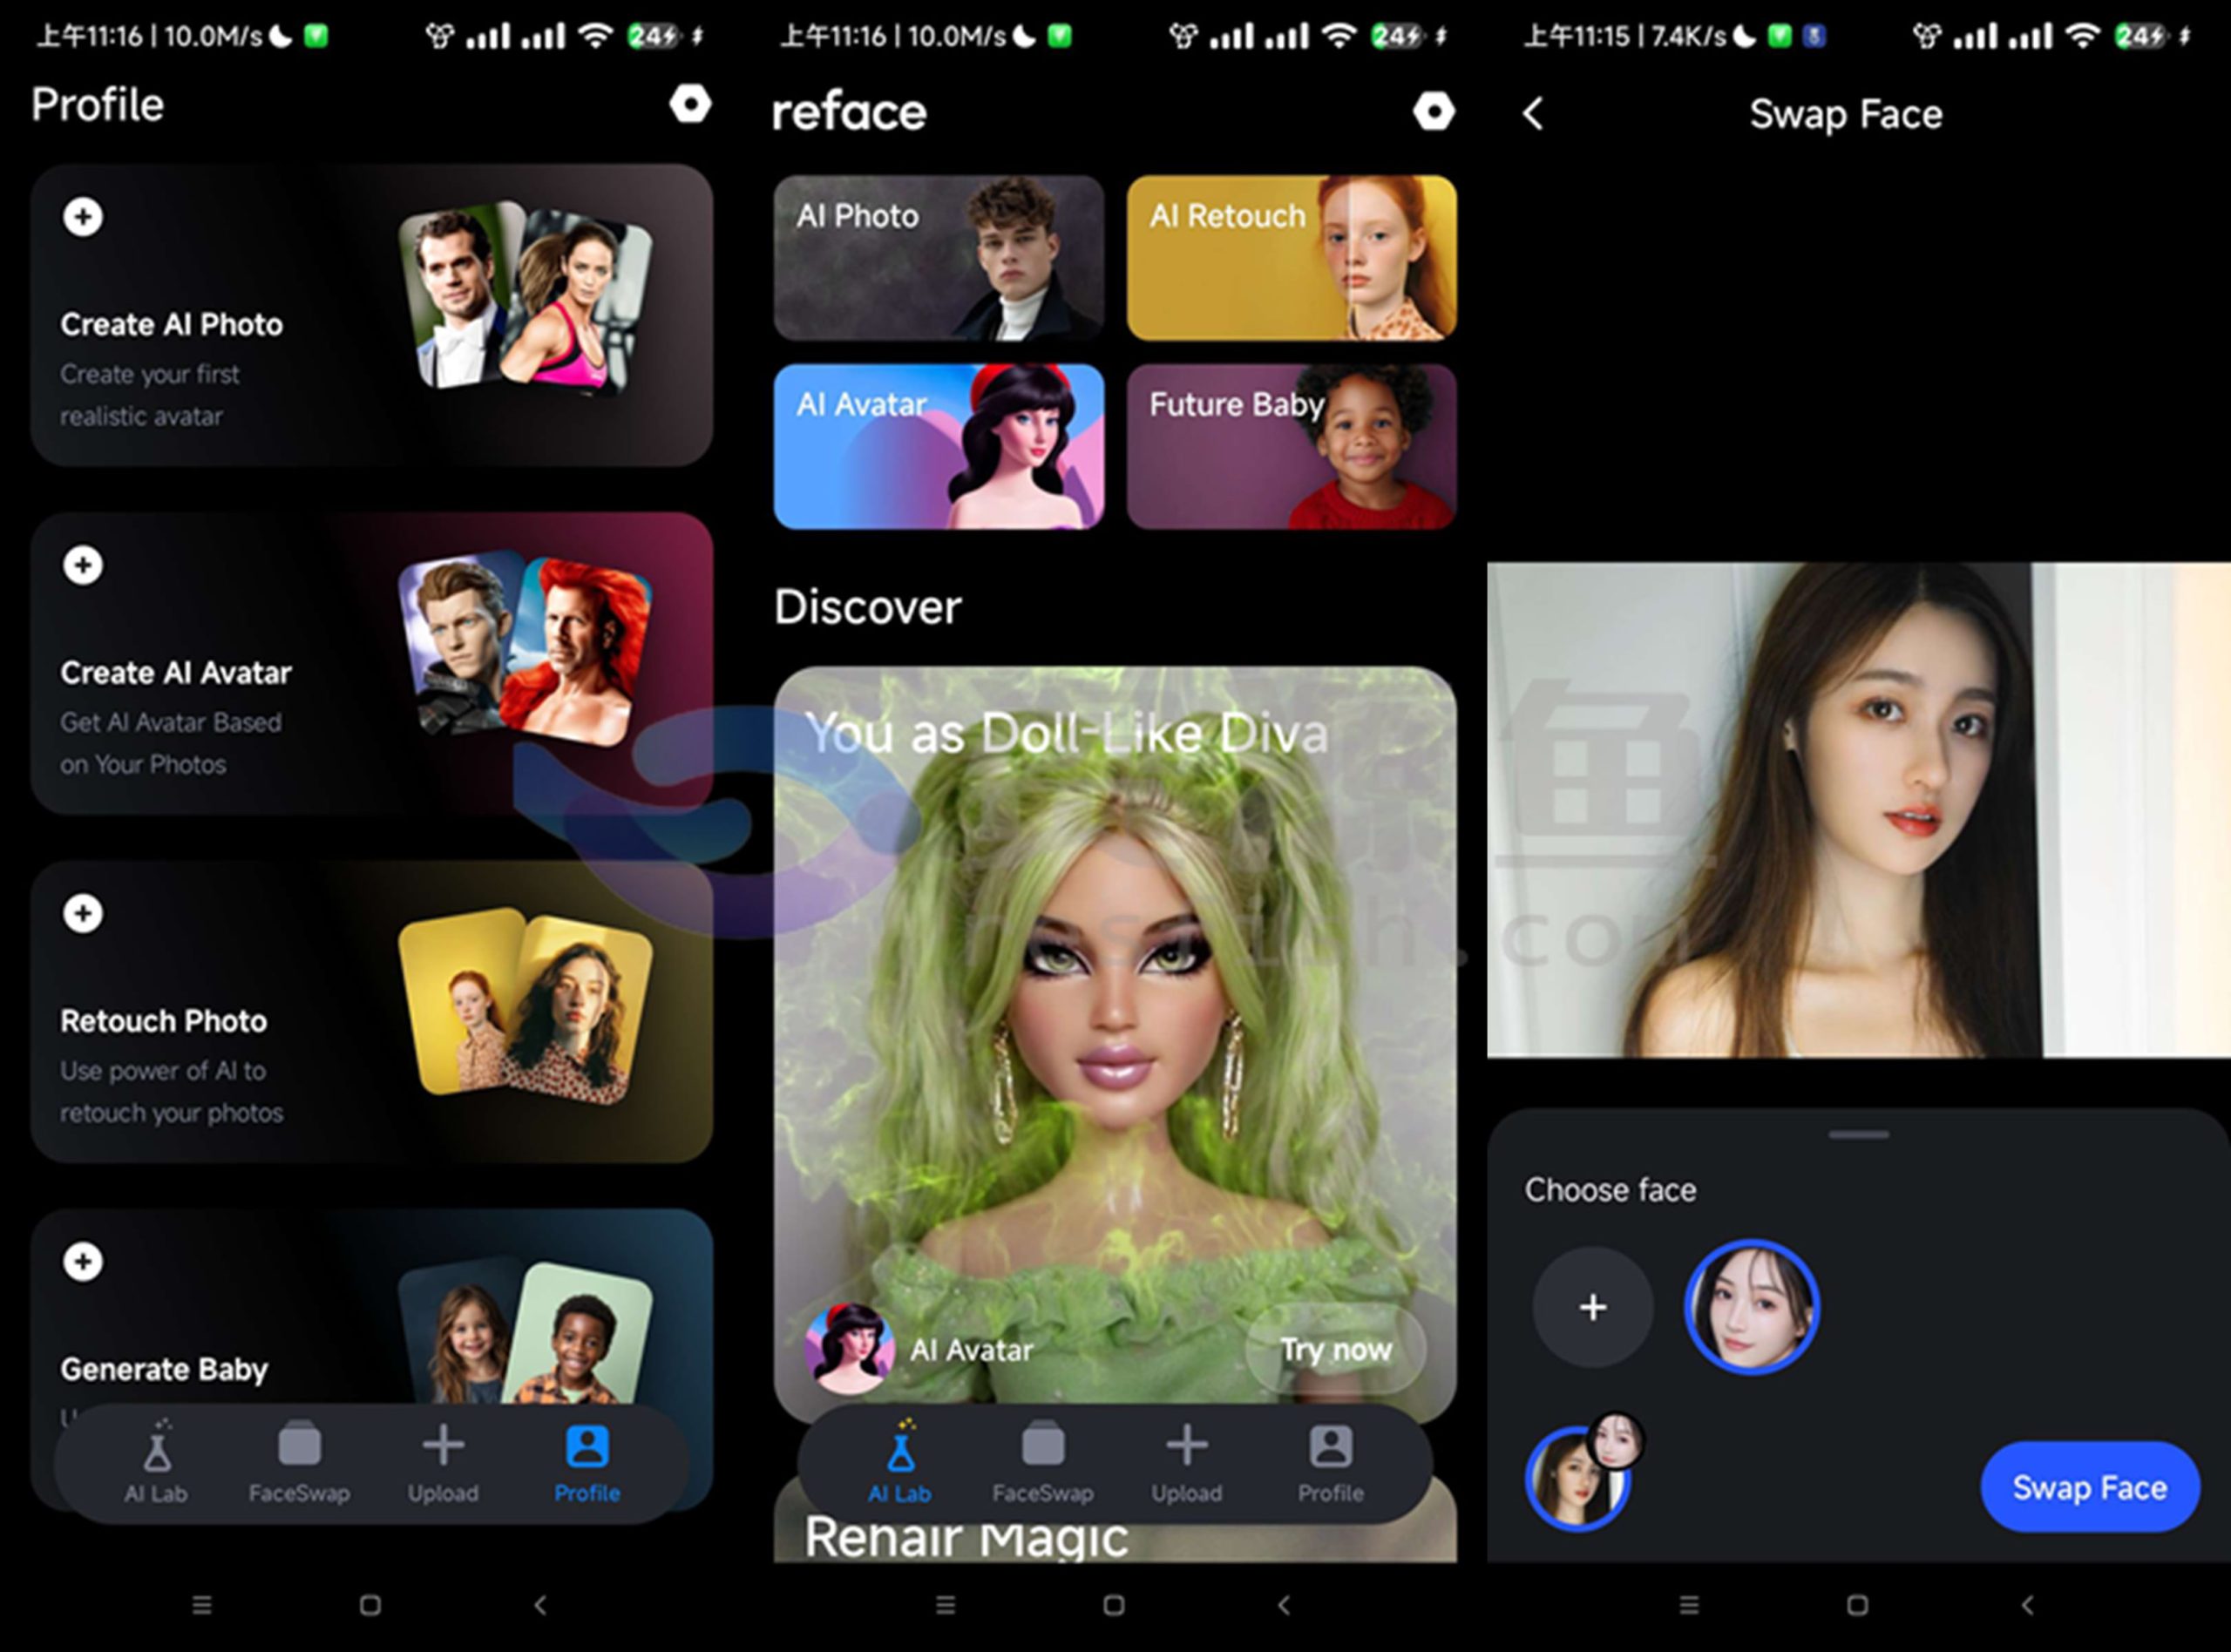
Task: Open the Create AI Photo card
Action: 371,315
